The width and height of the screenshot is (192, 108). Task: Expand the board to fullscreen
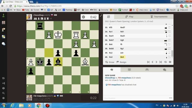(x=101, y=16)
